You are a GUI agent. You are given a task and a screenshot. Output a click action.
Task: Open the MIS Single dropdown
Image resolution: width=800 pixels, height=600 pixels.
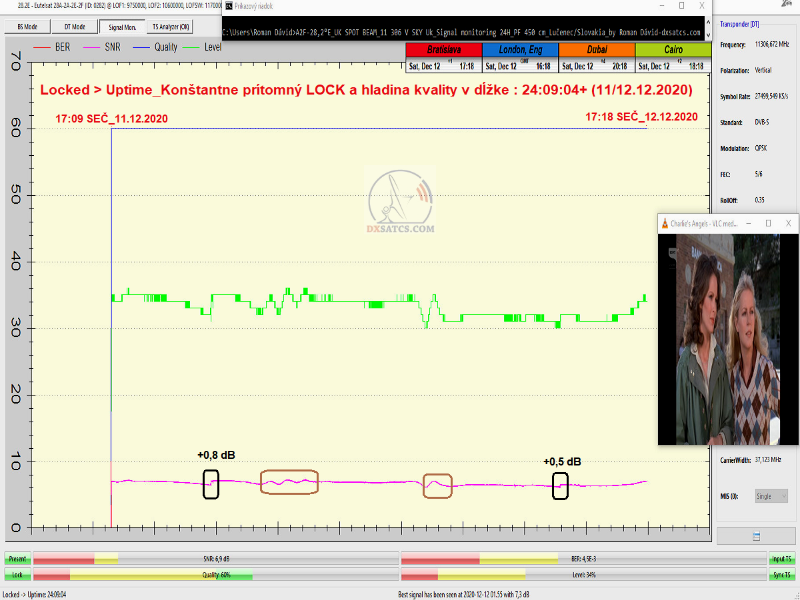tap(771, 496)
